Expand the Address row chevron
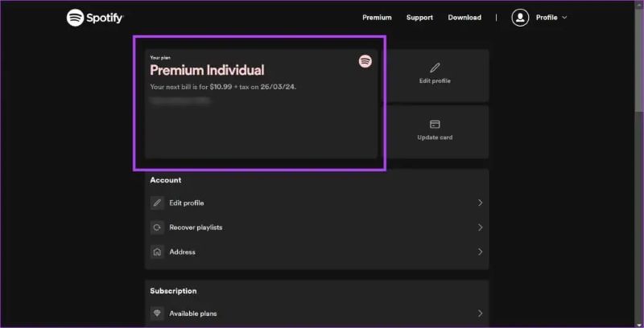 coord(480,252)
